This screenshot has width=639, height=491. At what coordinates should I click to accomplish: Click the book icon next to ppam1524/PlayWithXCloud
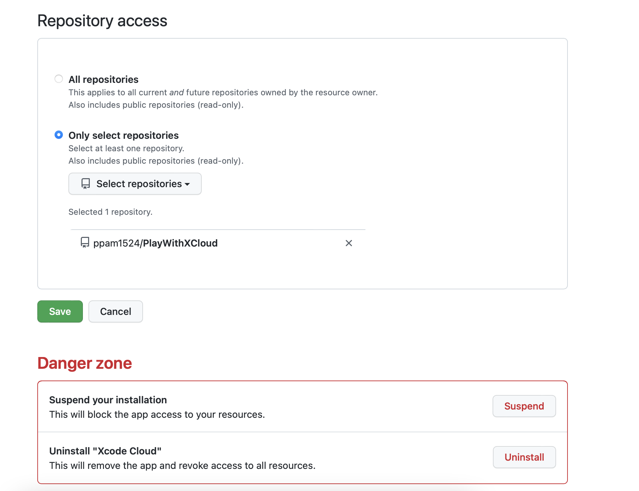85,243
